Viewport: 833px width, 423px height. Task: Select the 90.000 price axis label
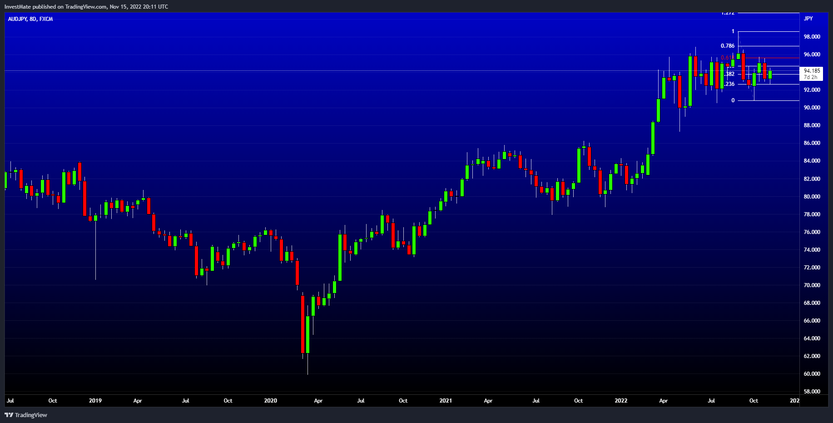point(812,108)
